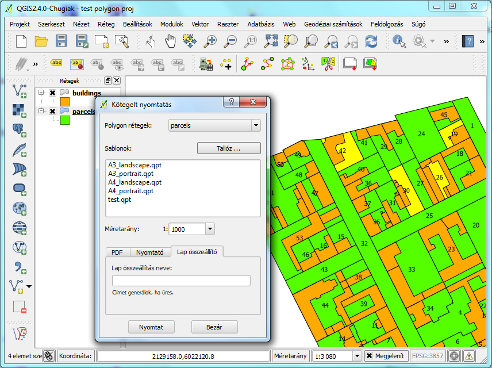
Task: Open the Polygon rétegek dropdown
Action: point(255,125)
